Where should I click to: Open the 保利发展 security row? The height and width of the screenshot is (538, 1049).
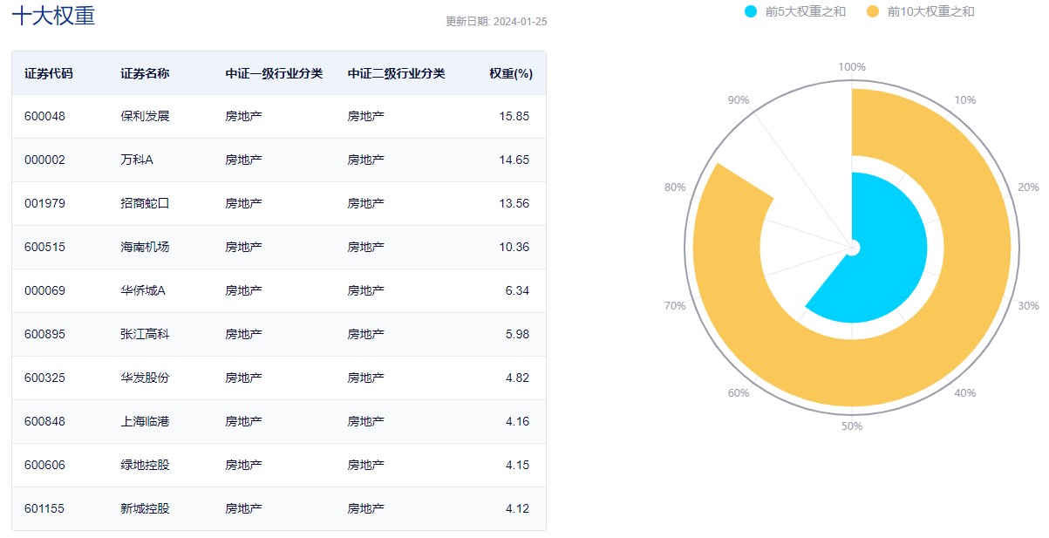(x=145, y=116)
